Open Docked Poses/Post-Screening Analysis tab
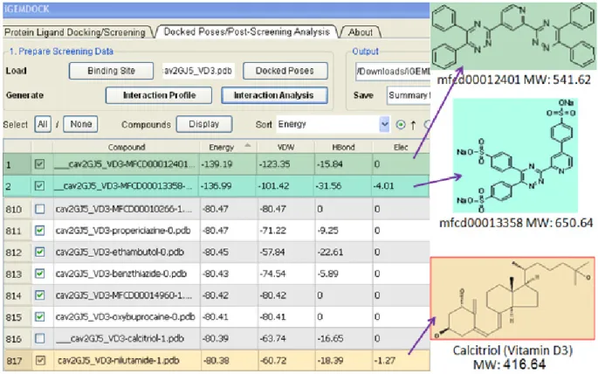 246,31
